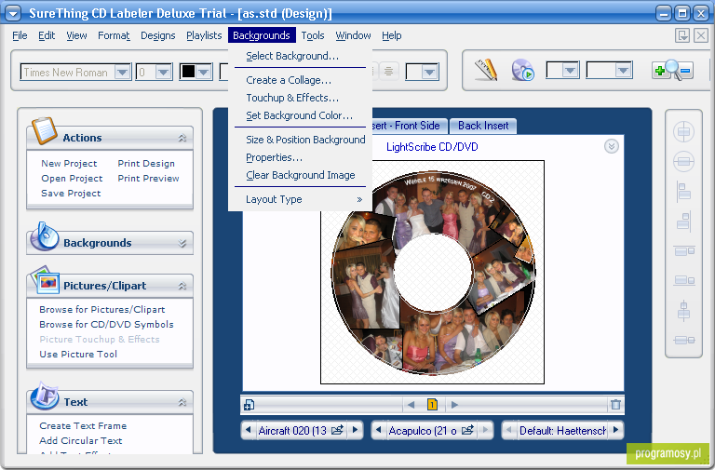Open Layout Type submenu

[300, 199]
